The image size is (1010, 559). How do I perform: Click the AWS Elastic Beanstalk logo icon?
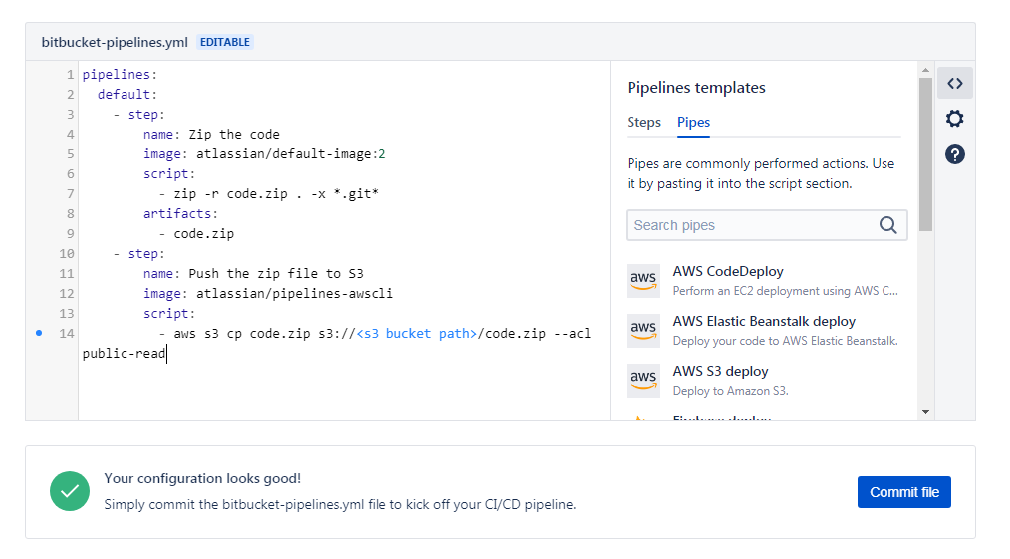[x=642, y=331]
